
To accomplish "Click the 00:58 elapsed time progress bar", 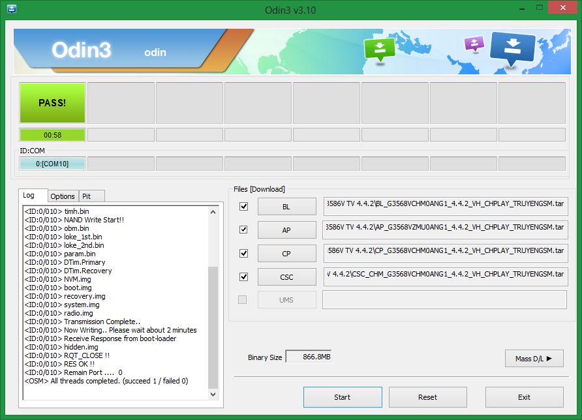I will (52, 135).
